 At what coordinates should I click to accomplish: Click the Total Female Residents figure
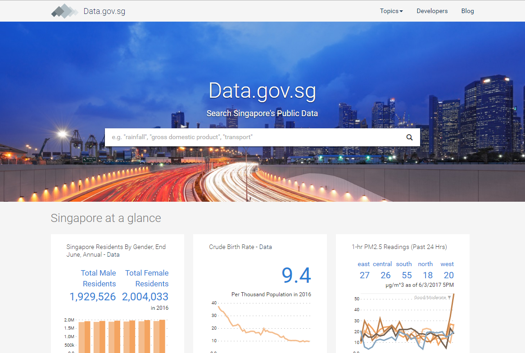145,297
